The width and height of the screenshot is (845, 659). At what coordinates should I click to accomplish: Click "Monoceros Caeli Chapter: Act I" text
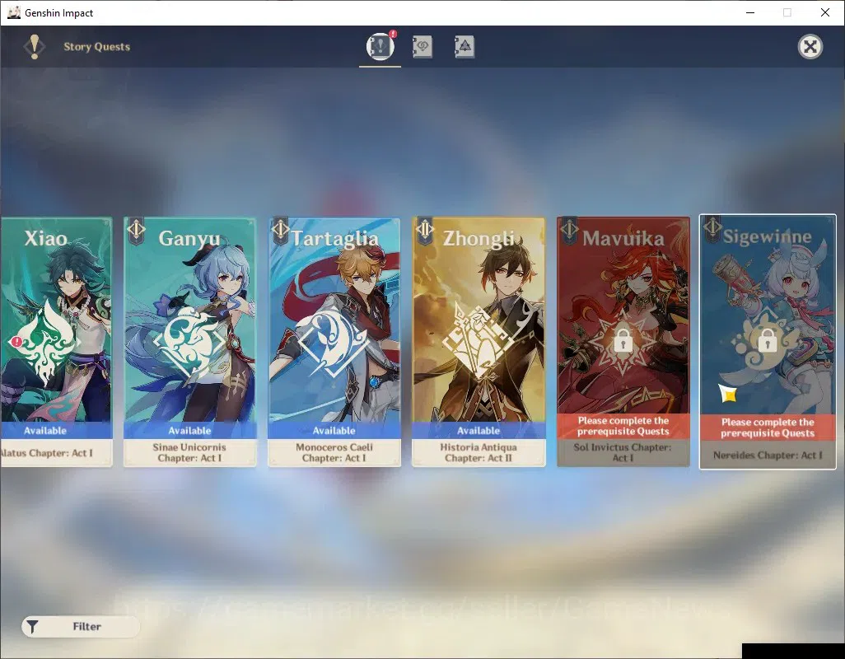click(x=334, y=452)
